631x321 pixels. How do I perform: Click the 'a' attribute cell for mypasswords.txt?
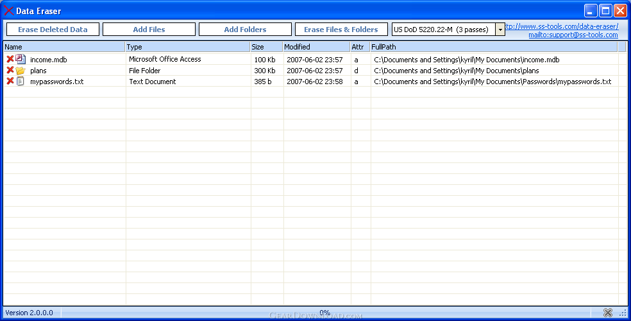[x=356, y=82]
